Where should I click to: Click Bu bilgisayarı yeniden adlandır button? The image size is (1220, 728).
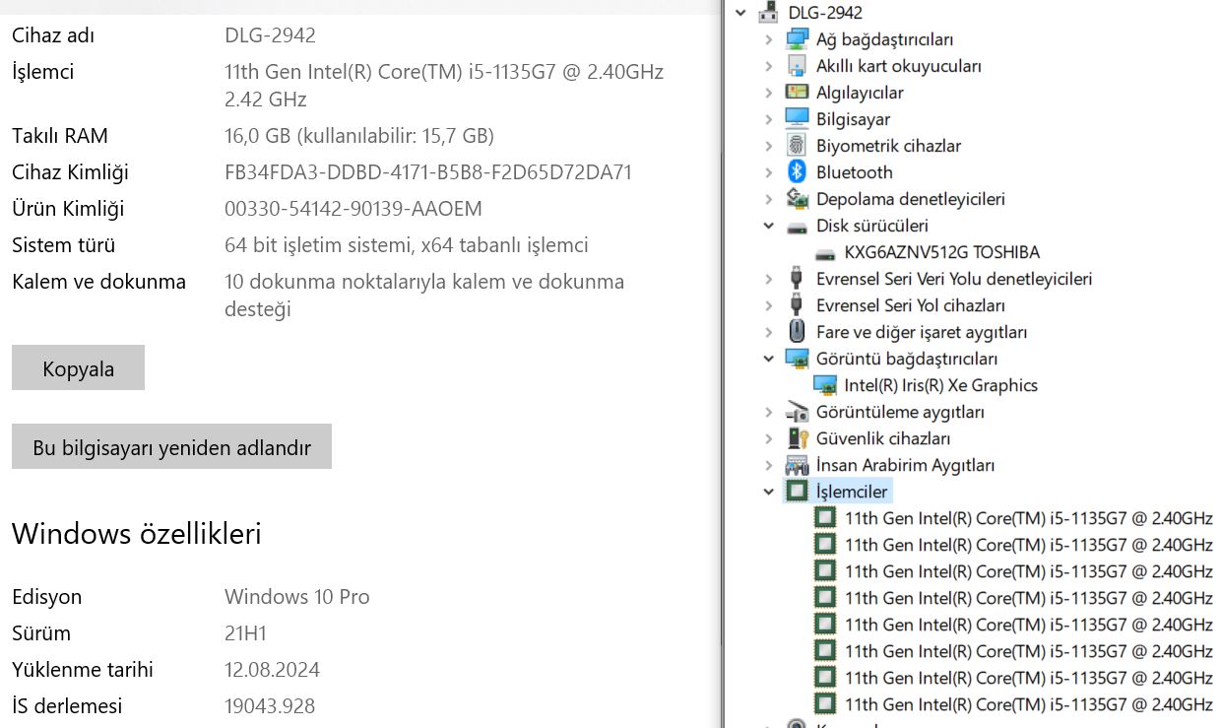pos(171,447)
